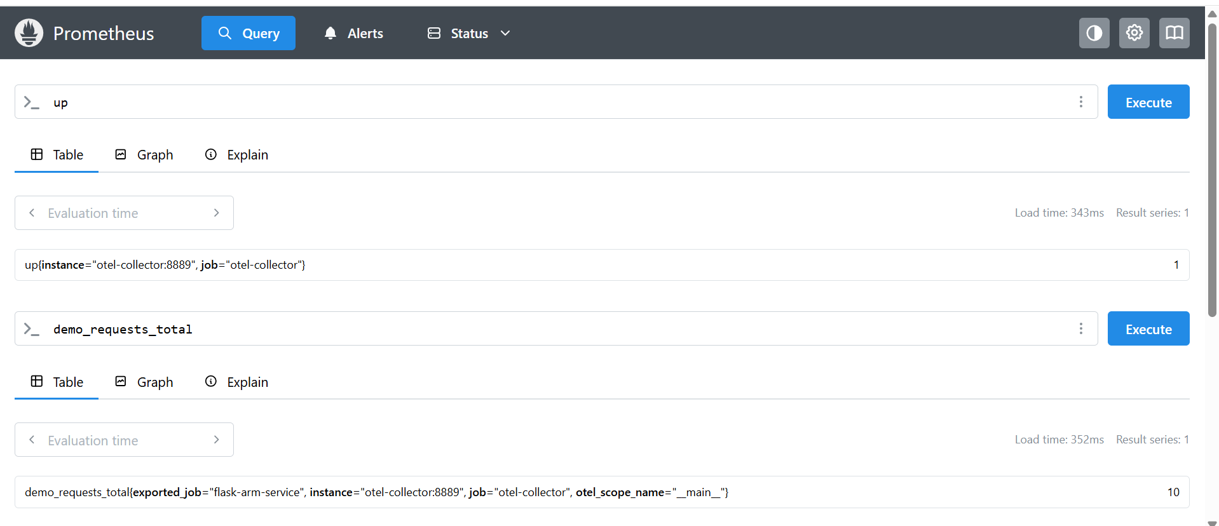Open settings with the gear icon
The image size is (1219, 526).
[1134, 33]
